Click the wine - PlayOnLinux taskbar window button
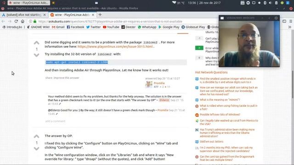Screen dimensions: 294x165 pyautogui.click(x=28, y=3)
